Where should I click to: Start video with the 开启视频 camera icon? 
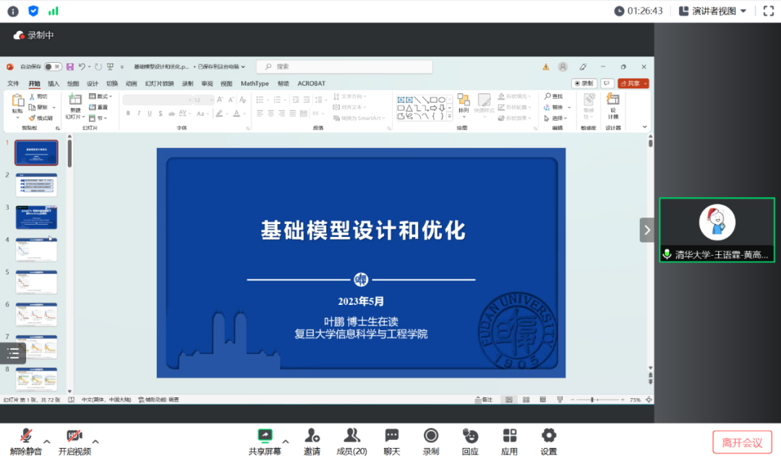(x=74, y=436)
